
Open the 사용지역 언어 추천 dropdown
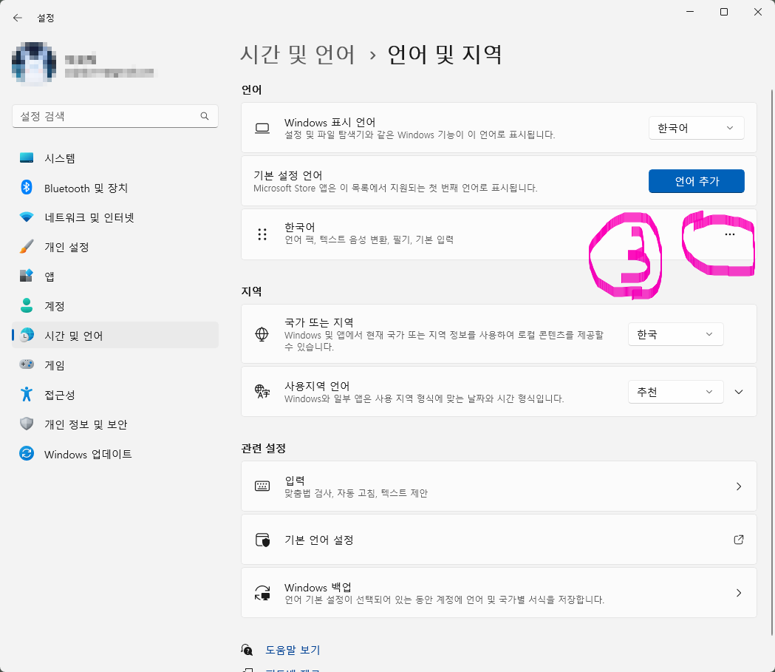pos(675,392)
